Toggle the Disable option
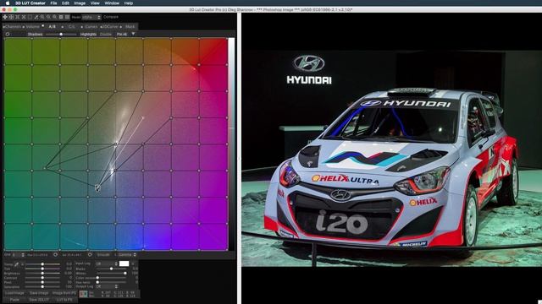542x304 pixels. click(105, 34)
